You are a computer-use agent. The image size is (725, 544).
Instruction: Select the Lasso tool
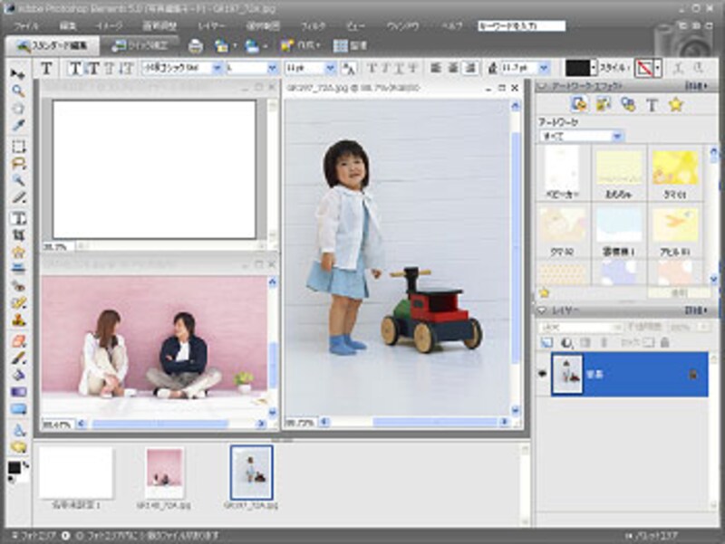17,164
